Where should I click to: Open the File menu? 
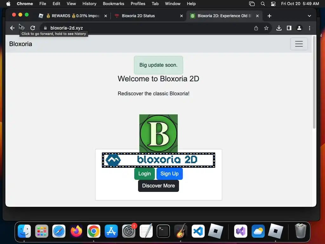[x=43, y=4]
